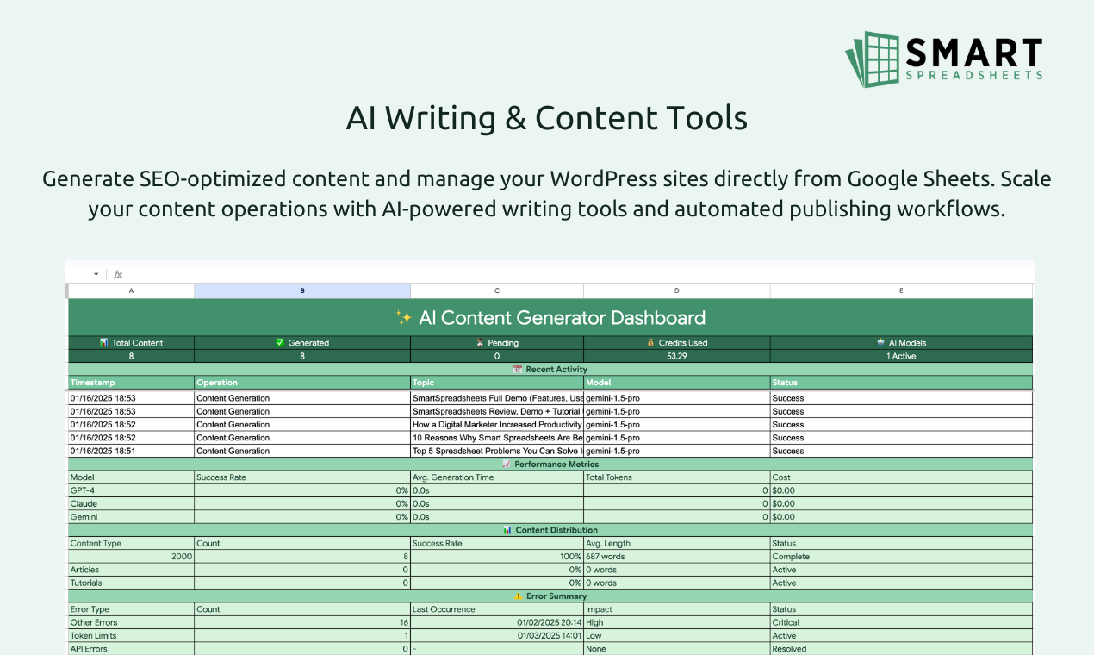
Task: Select the API Errors row label
Action: click(x=131, y=648)
